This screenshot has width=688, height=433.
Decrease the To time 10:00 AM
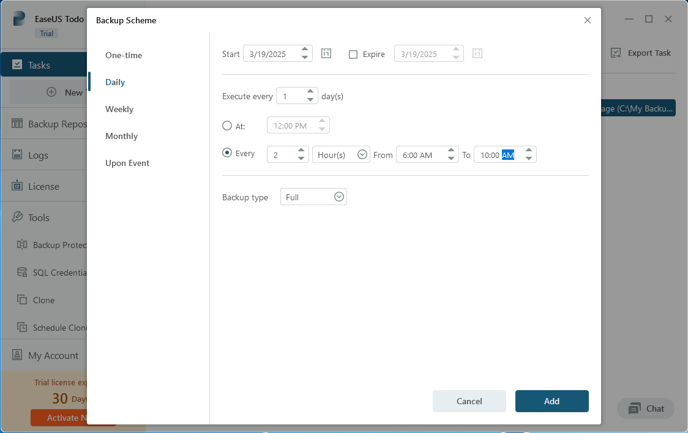529,159
